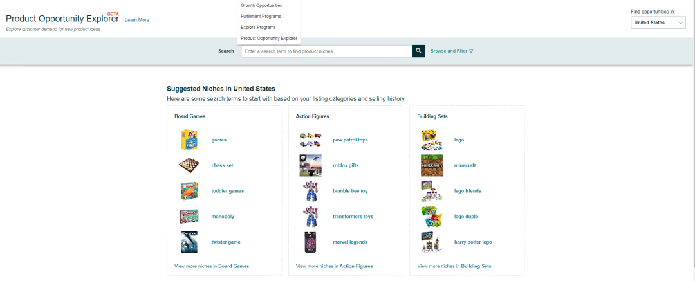
Task: Open the marvel legends niche link
Action: (x=350, y=242)
